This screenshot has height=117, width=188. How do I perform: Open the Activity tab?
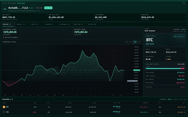pyautogui.click(x=93, y=24)
